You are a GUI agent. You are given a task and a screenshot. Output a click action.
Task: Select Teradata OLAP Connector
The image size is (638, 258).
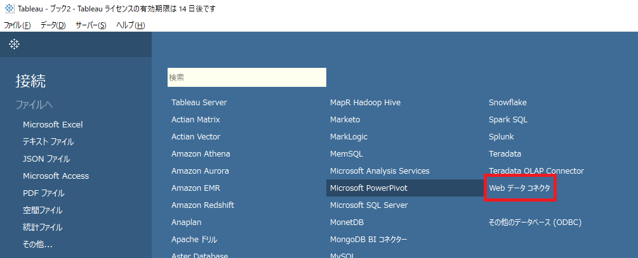(x=536, y=171)
